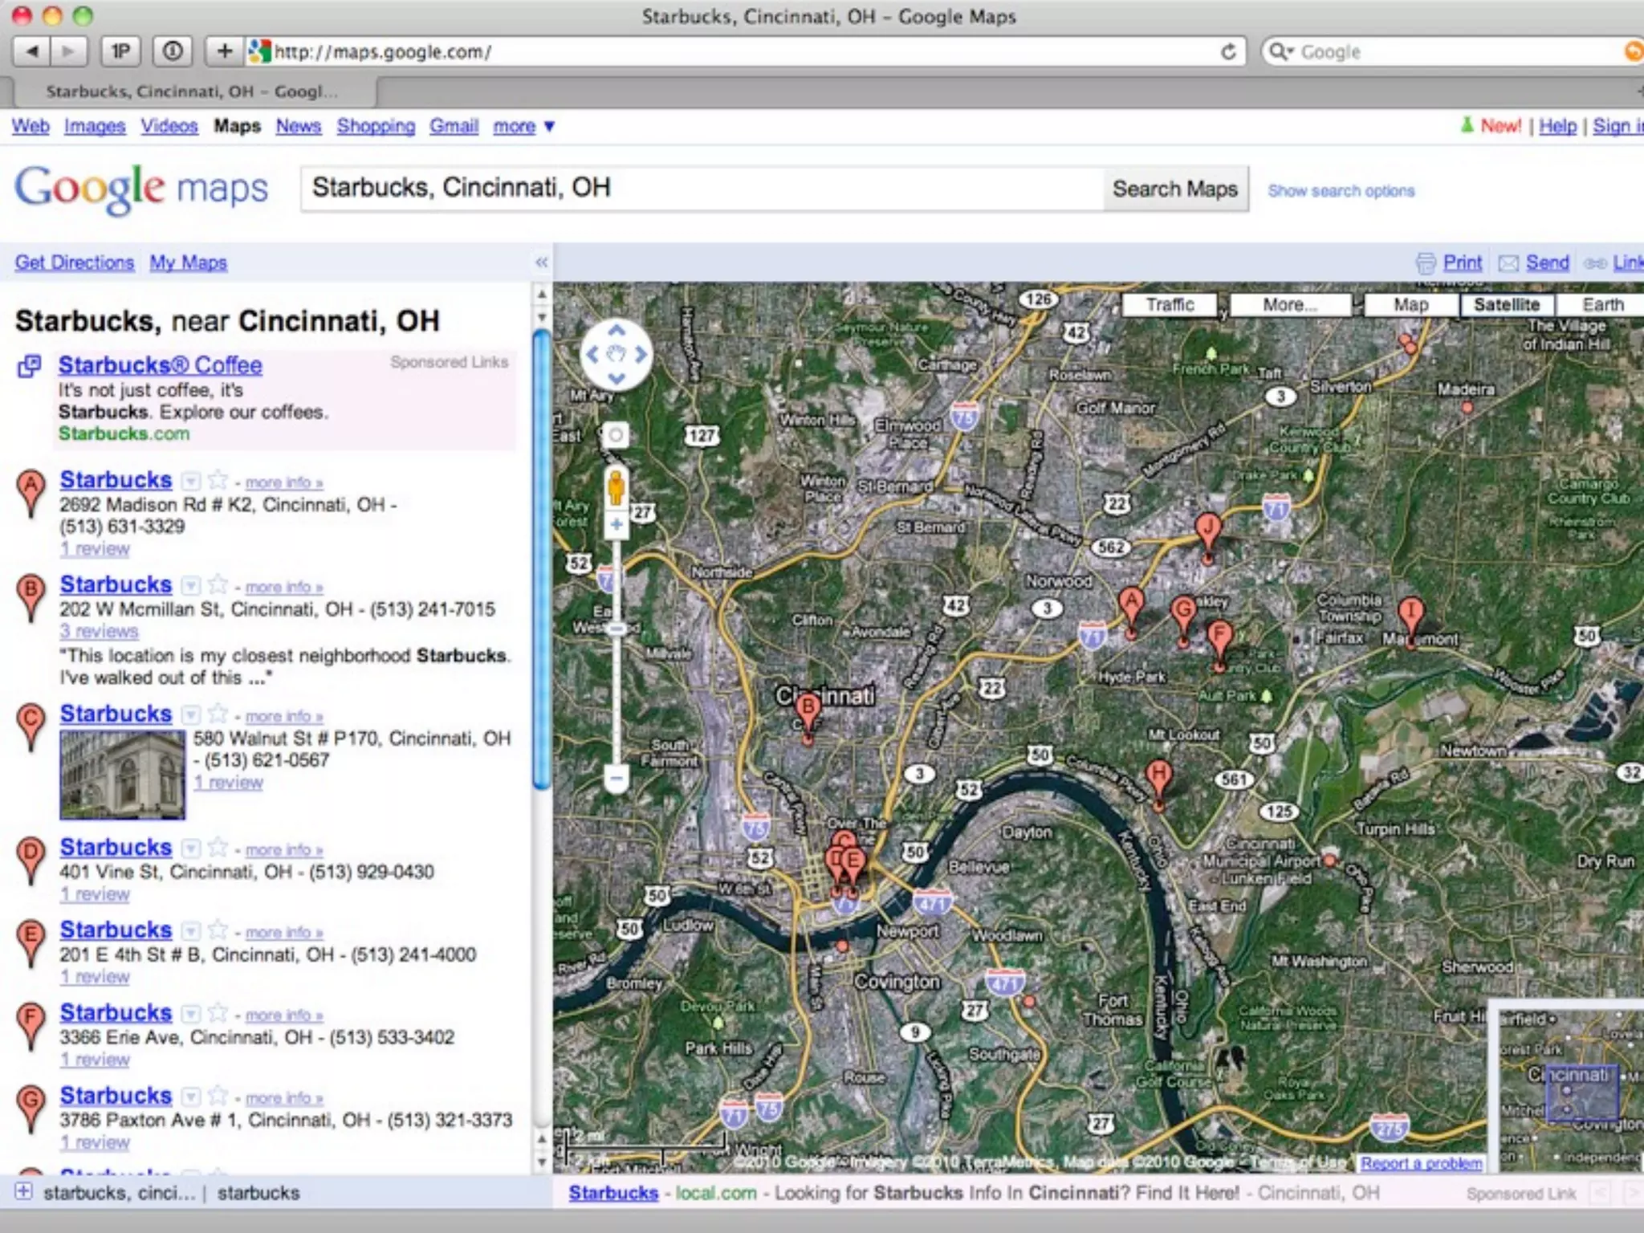
Task: Click the Print link with printer icon
Action: point(1462,262)
